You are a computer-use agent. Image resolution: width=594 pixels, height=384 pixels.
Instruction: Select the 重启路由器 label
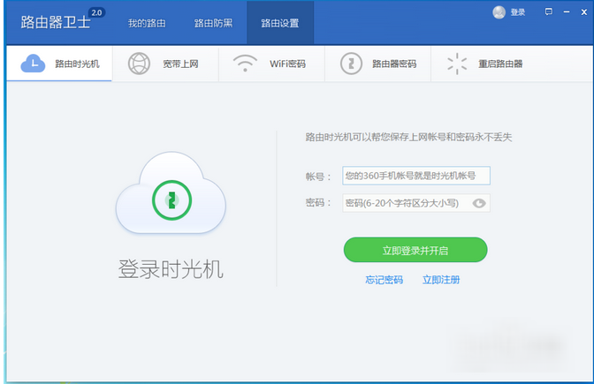pos(500,64)
